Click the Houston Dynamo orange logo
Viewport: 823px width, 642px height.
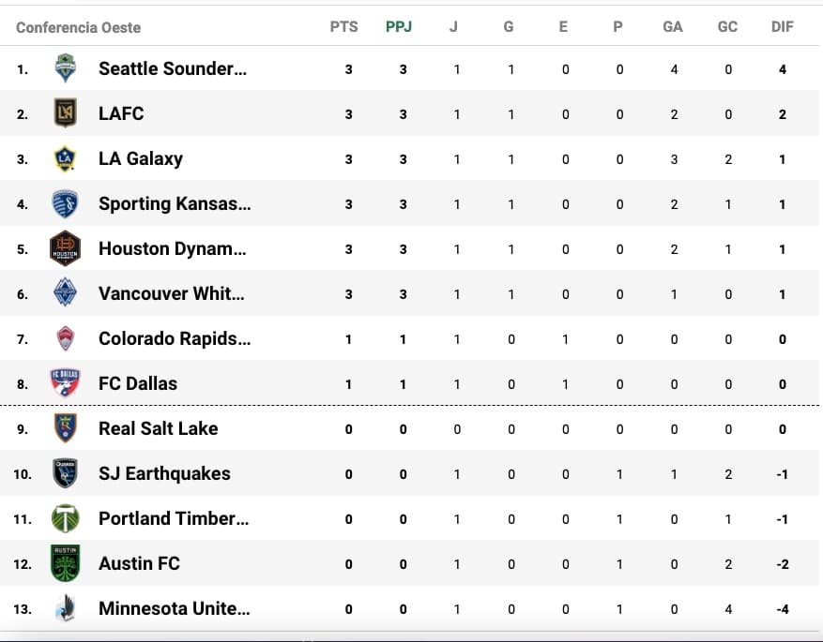[x=65, y=248]
